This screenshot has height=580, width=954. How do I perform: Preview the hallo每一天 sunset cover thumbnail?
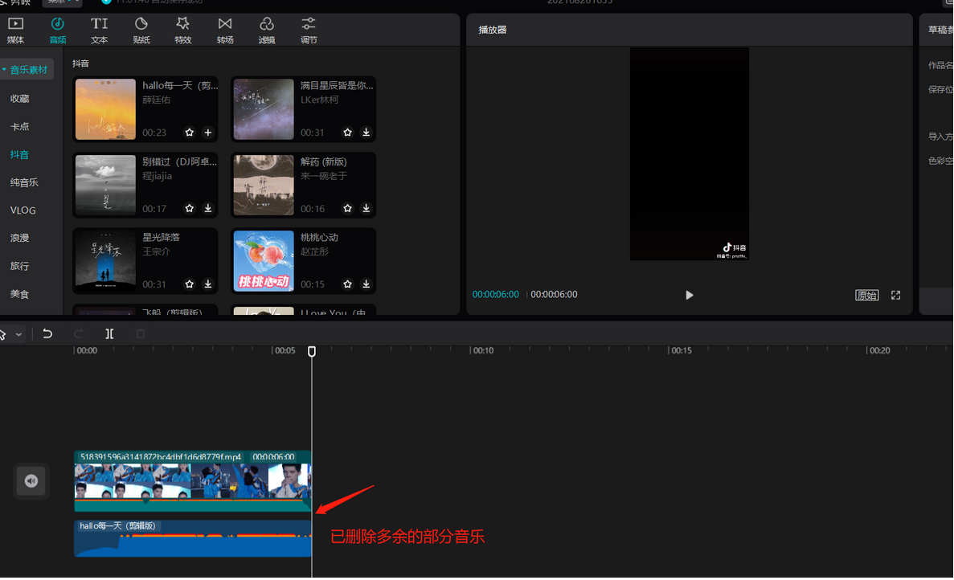[105, 109]
